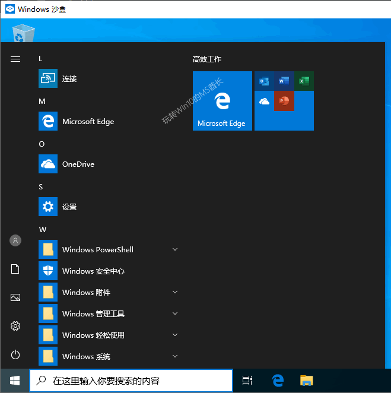Click the 'Windows 沙盒' title text
This screenshot has height=393, width=391.
coord(42,9)
